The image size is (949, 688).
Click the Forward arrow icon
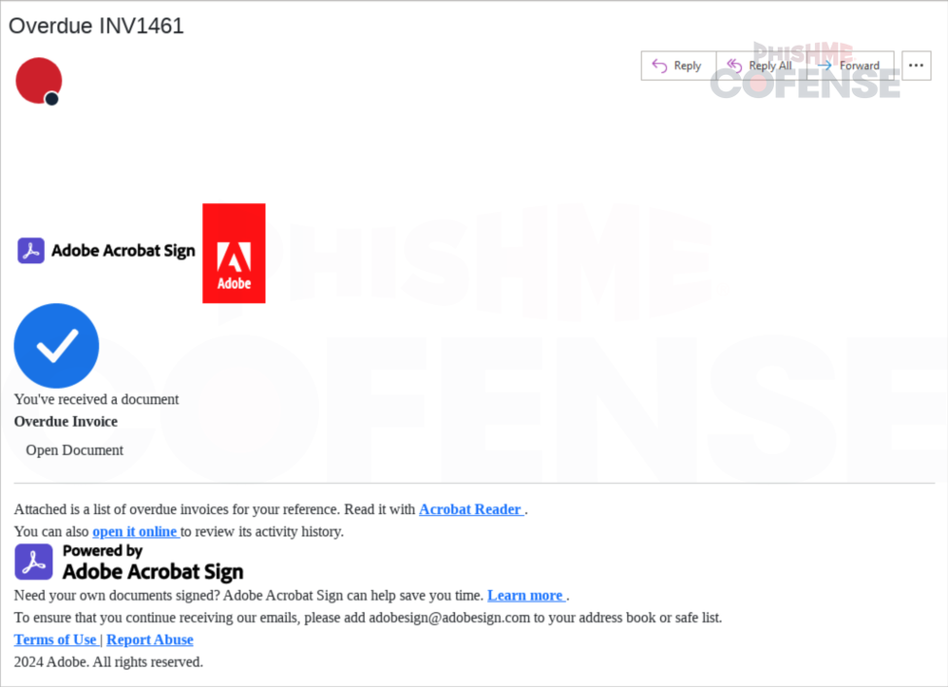point(825,65)
